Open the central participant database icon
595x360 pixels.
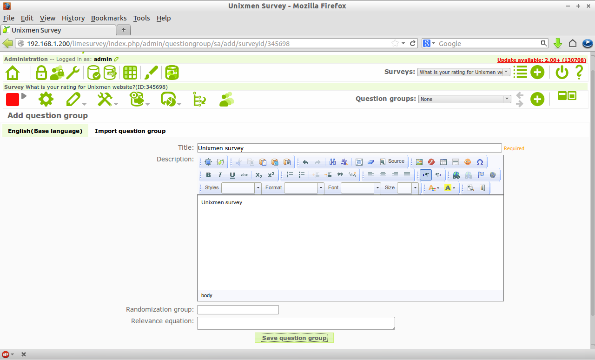point(172,73)
